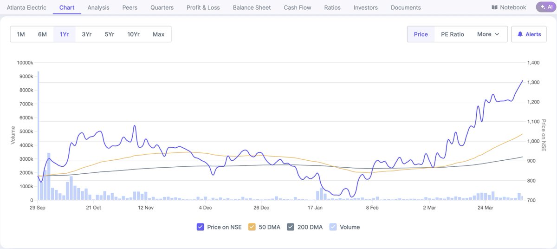
Task: View the Cash Flow tab
Action: 298,7
